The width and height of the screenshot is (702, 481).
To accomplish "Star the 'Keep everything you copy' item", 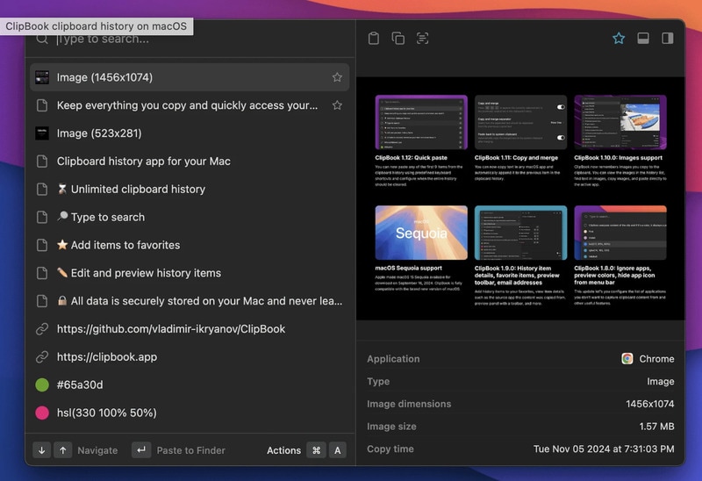I will click(337, 105).
